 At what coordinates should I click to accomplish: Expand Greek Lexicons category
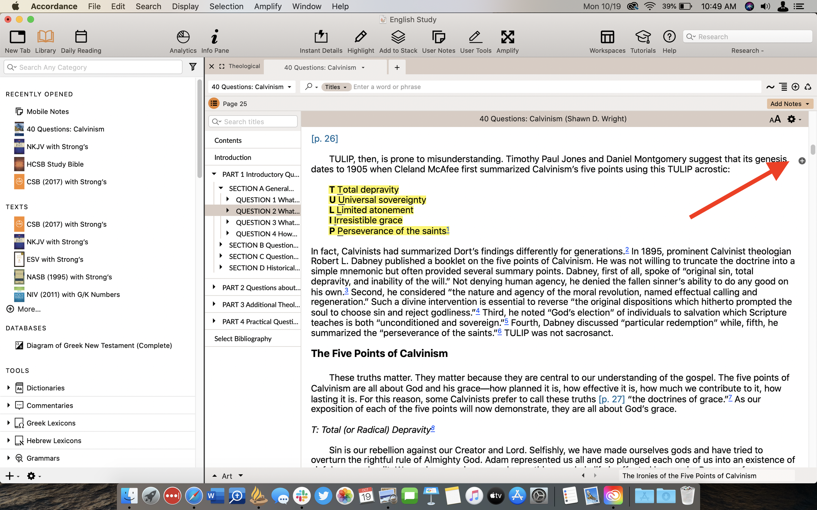(x=8, y=423)
